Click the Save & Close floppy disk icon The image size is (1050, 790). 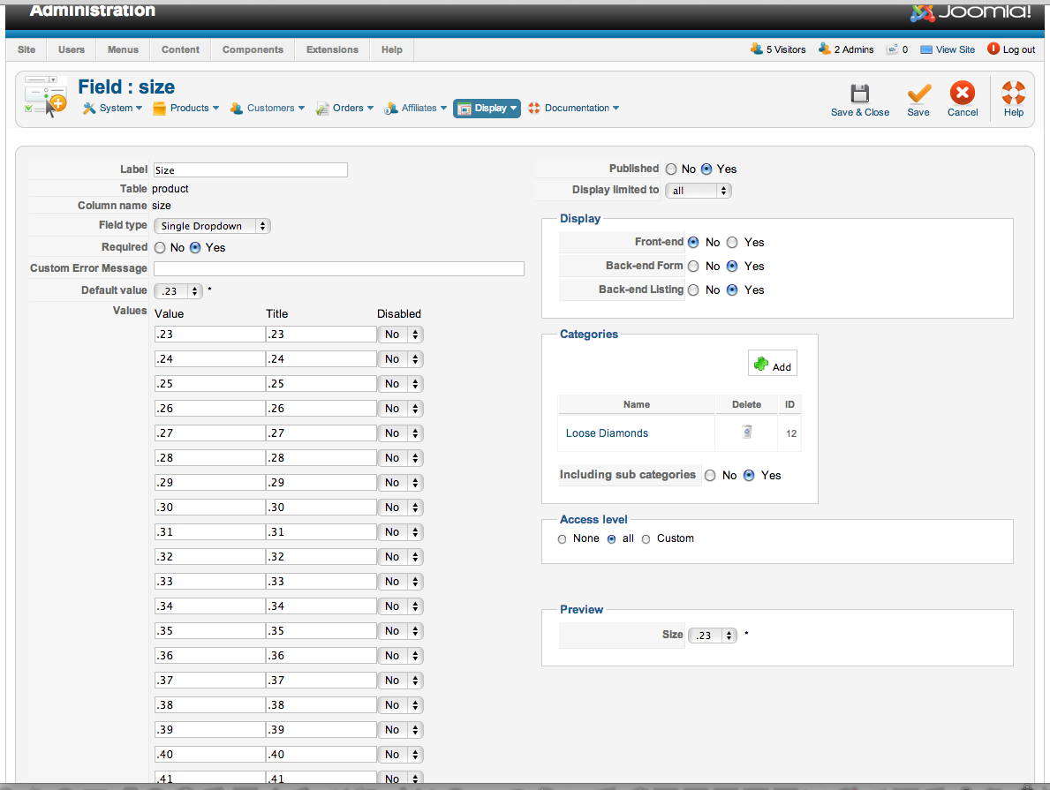tap(860, 93)
